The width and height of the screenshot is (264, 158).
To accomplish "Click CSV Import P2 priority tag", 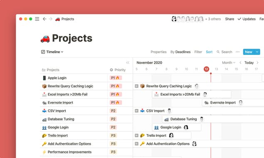I will point(113,111).
